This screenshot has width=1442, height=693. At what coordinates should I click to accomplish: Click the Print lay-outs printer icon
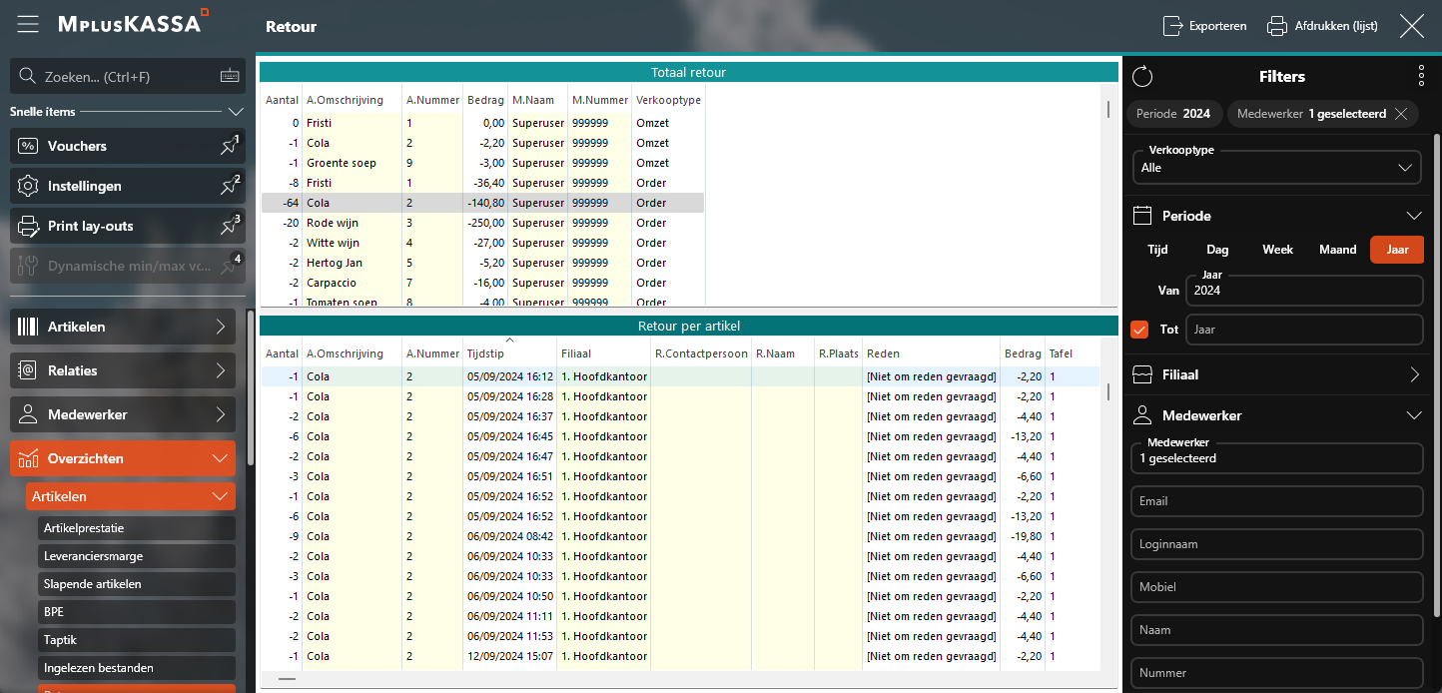point(29,226)
